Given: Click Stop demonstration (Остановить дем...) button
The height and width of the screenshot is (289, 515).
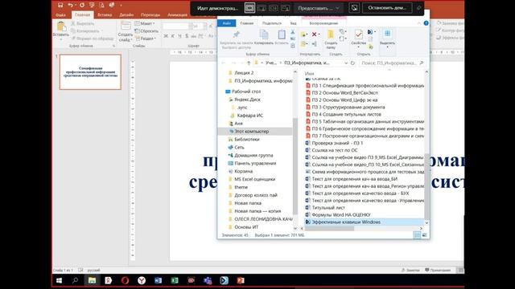Looking at the screenshot, I should (x=387, y=8).
